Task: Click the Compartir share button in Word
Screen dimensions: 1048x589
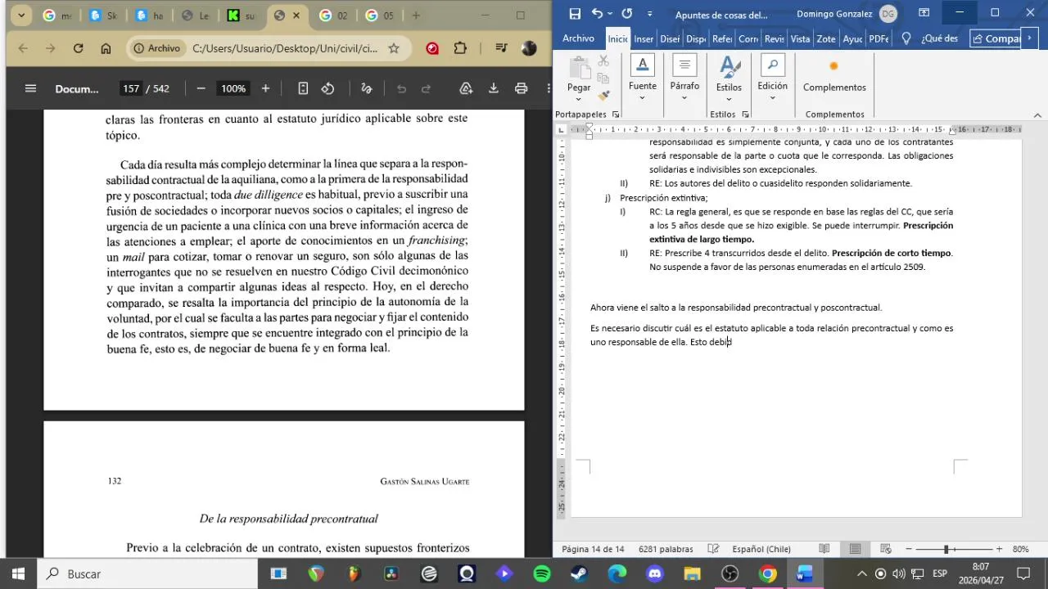Action: pyautogui.click(x=996, y=38)
